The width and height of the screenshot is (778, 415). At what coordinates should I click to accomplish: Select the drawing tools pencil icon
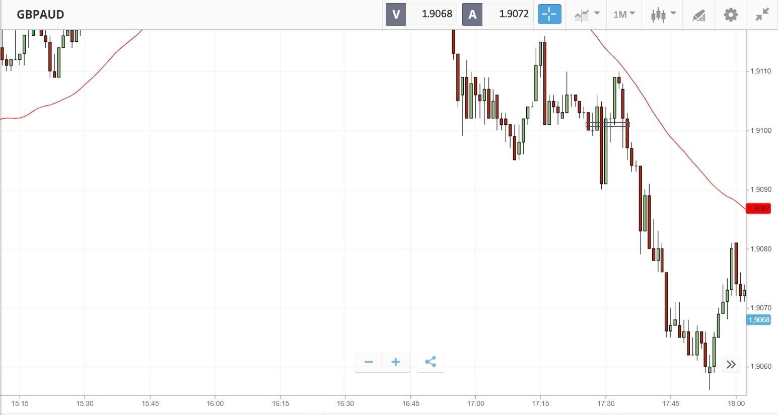(x=698, y=15)
